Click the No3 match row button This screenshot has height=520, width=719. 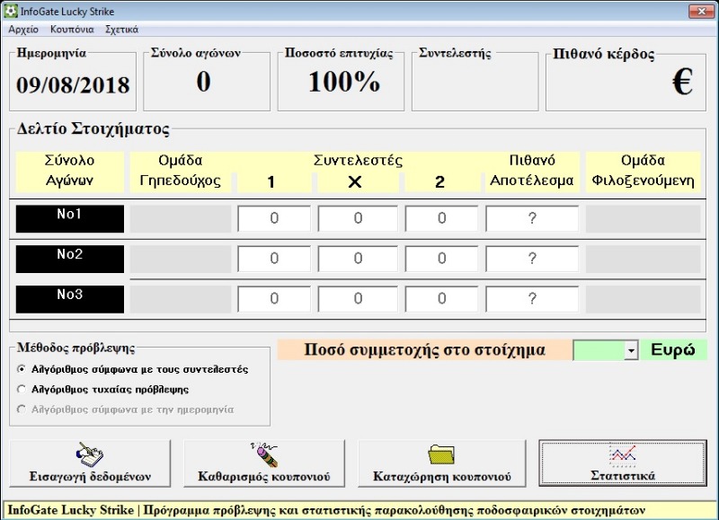(70, 298)
